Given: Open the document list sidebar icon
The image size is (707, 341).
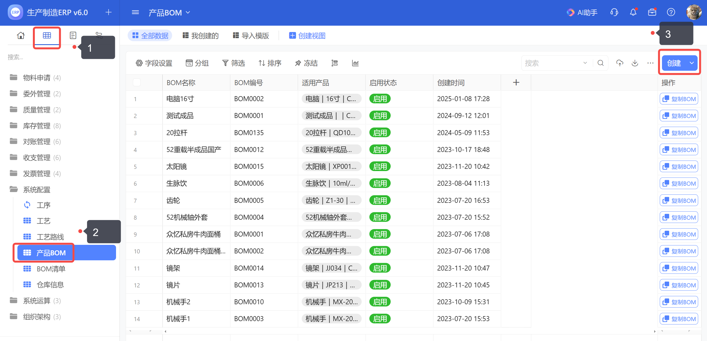Looking at the screenshot, I should pyautogui.click(x=73, y=35).
